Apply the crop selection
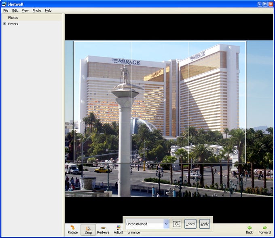 coord(205,224)
